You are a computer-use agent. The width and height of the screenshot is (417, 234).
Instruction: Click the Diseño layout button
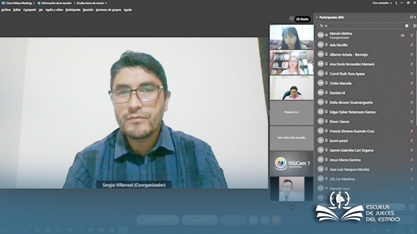tap(303, 19)
